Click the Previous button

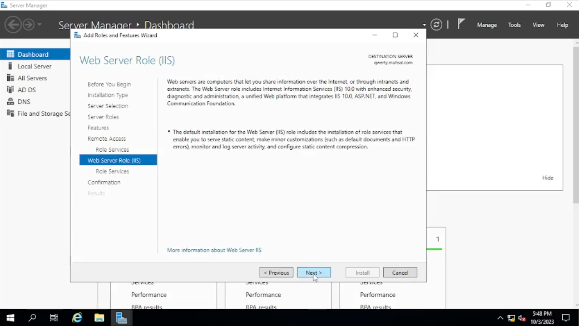(276, 272)
